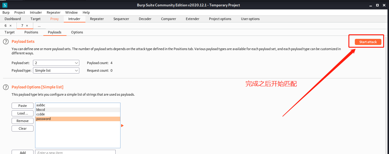This screenshot has width=389, height=154.
Task: Open new attack tab with ellipsis
Action: pos(39,26)
